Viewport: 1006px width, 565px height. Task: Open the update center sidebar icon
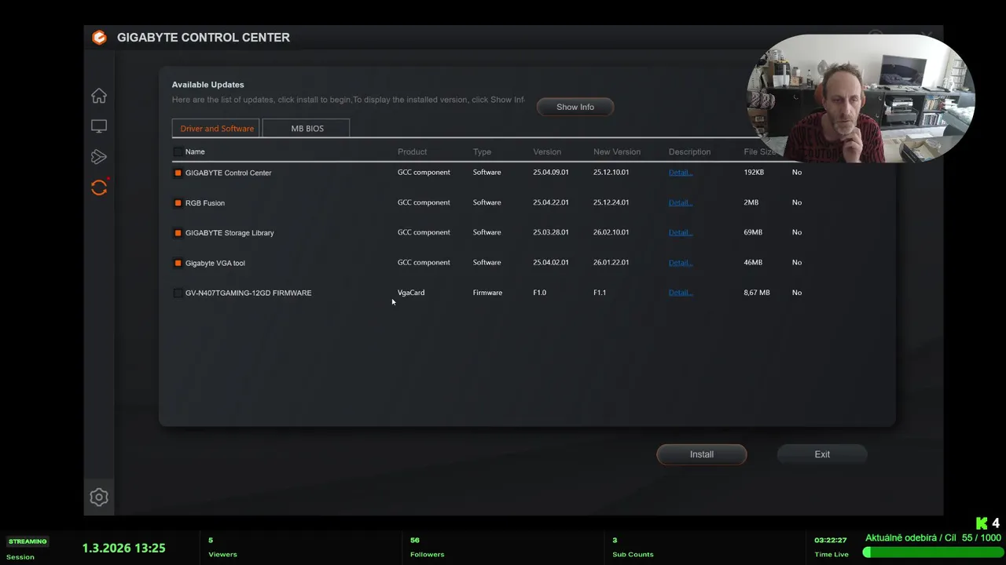[99, 187]
